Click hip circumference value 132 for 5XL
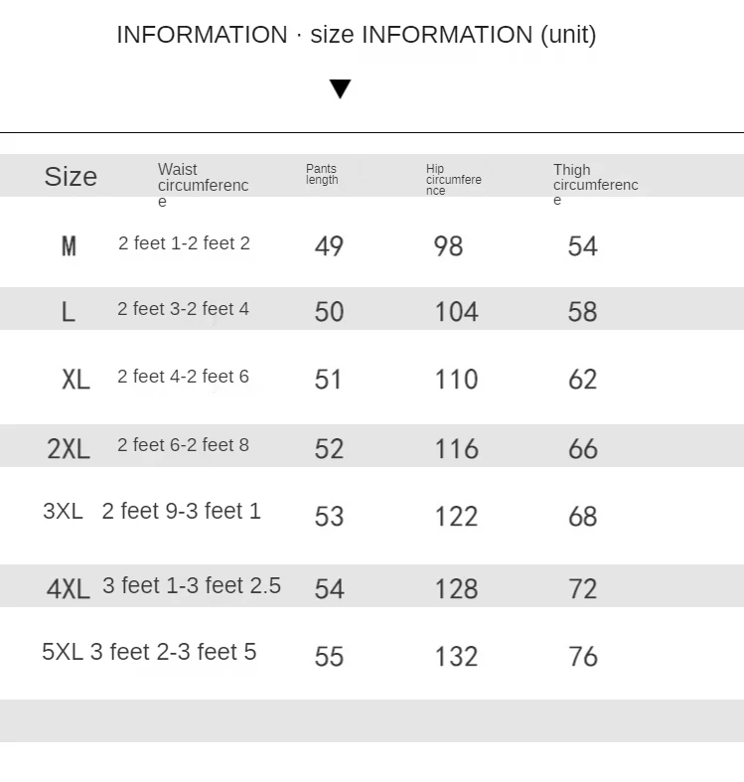The width and height of the screenshot is (744, 782). (456, 657)
